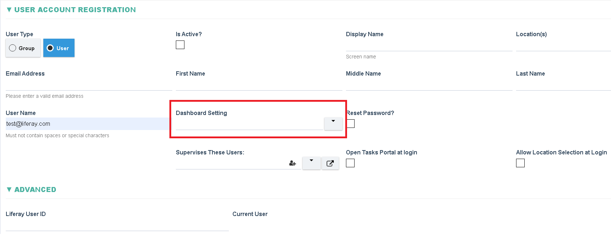The width and height of the screenshot is (611, 235).
Task: Focus the Liferay User ID field
Action: coord(117,225)
